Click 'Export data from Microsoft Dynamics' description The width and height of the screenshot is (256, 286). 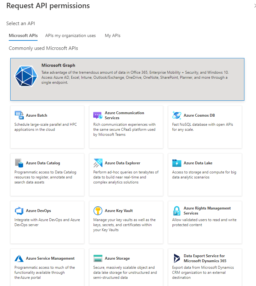tap(203, 273)
